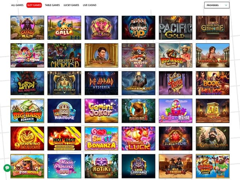Screen dimensions: 240x180
Task: Select the Pacific Gold game thumbnail
Action: tap(176, 28)
